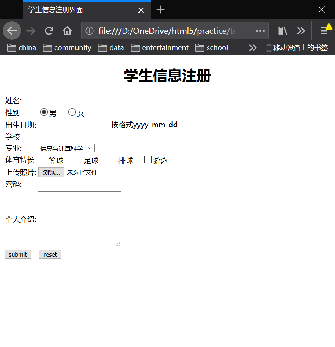Open the browser home page

[x=67, y=31]
